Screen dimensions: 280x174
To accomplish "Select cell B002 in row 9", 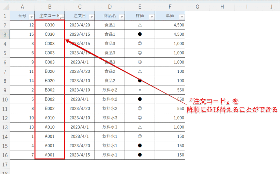I will 50,90.
